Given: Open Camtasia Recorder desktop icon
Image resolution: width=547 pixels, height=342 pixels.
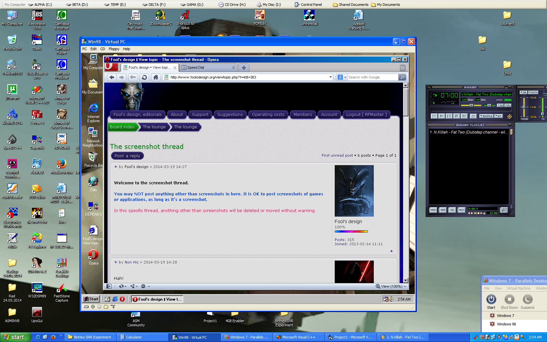Looking at the screenshot, I should click(62, 20).
